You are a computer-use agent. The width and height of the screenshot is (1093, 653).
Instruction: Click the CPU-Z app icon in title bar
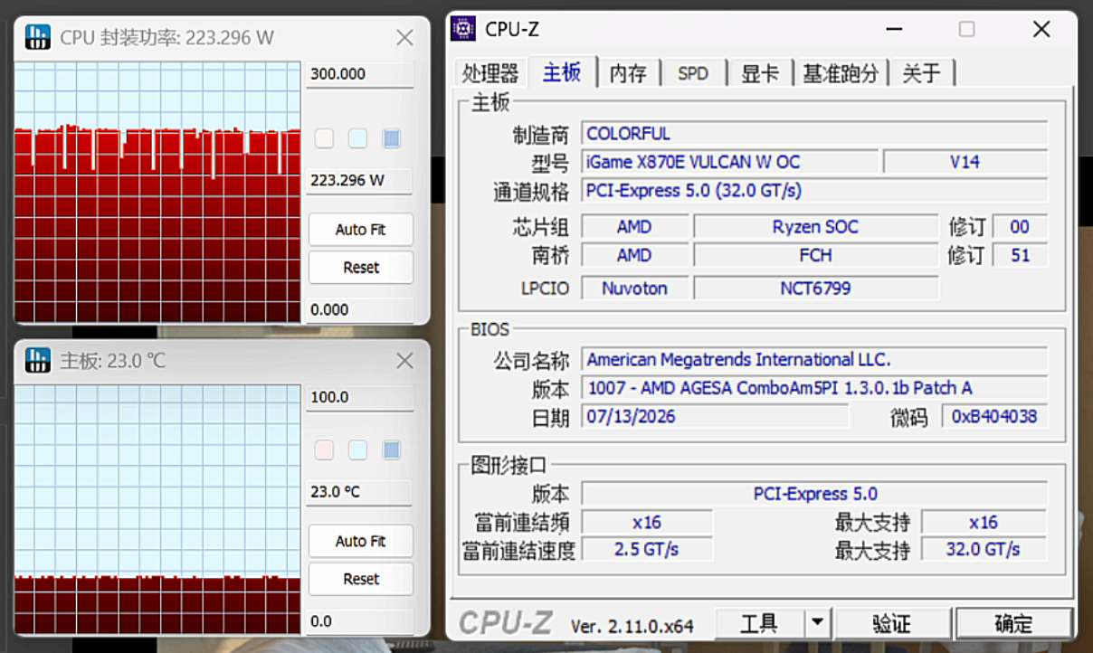[x=463, y=29]
